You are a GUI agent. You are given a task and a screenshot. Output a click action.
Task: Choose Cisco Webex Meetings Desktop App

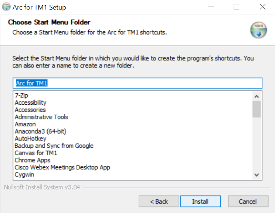click(62, 167)
